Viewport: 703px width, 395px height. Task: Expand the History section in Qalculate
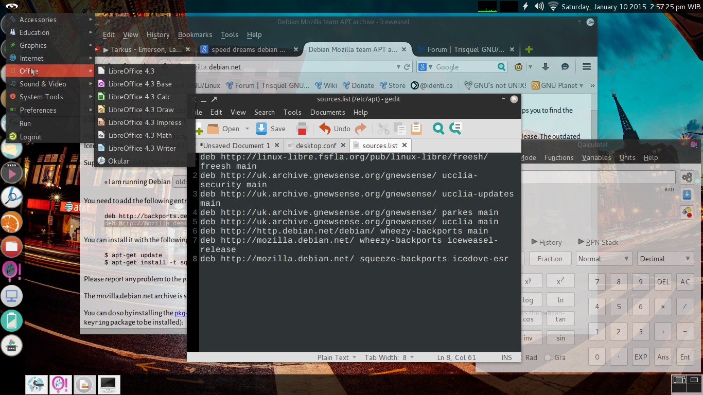[x=546, y=242]
